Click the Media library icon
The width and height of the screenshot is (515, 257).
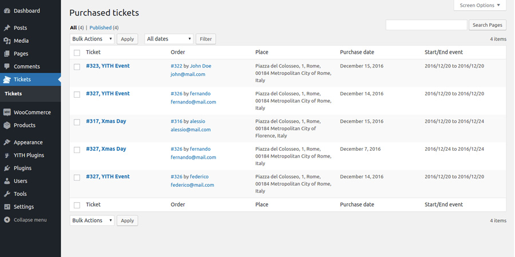click(x=7, y=41)
